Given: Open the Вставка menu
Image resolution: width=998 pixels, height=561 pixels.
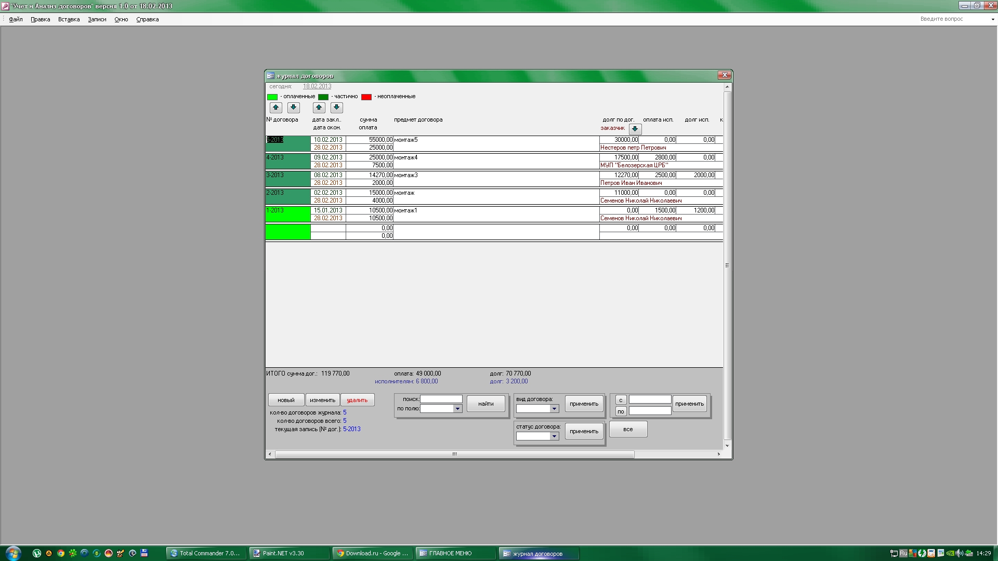Looking at the screenshot, I should 69,19.
